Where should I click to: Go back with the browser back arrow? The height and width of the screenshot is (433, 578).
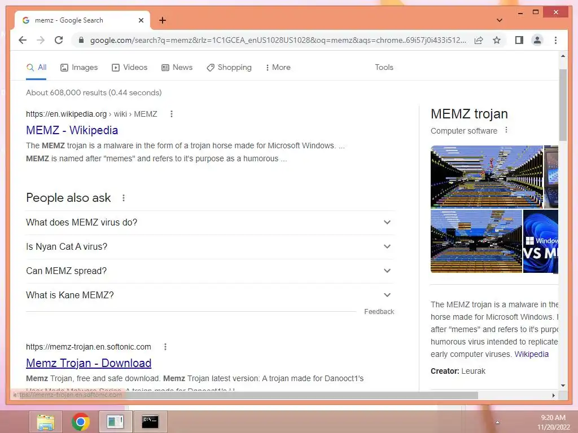click(23, 40)
